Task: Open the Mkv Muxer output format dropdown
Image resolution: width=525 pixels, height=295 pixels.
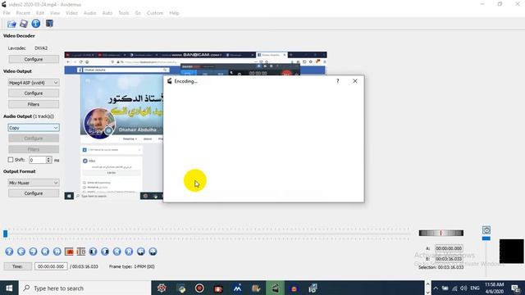Action: pos(34,183)
